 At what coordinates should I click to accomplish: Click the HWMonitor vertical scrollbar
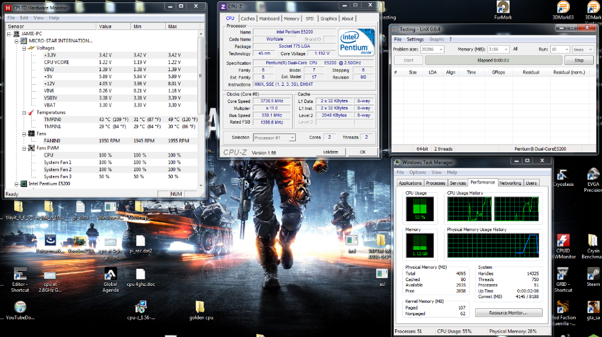[200, 109]
